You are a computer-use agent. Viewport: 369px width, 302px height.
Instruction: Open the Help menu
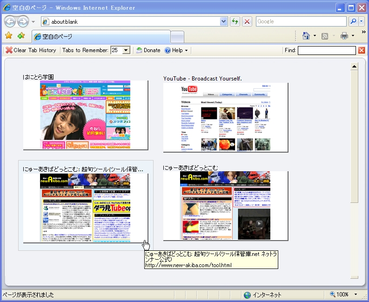pyautogui.click(x=176, y=50)
